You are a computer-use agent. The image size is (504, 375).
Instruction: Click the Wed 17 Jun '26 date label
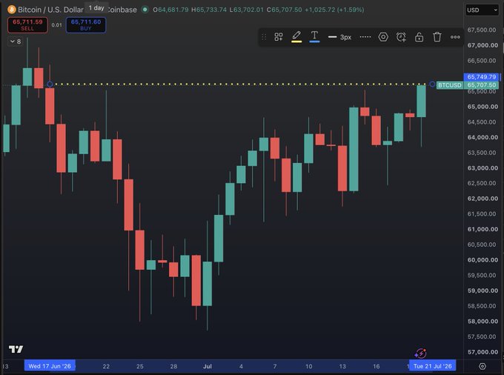[x=50, y=366]
